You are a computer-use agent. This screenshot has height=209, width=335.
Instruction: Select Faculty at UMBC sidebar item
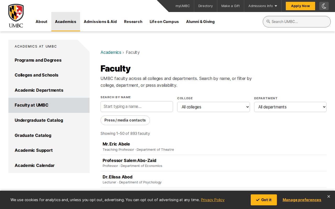click(x=49, y=105)
